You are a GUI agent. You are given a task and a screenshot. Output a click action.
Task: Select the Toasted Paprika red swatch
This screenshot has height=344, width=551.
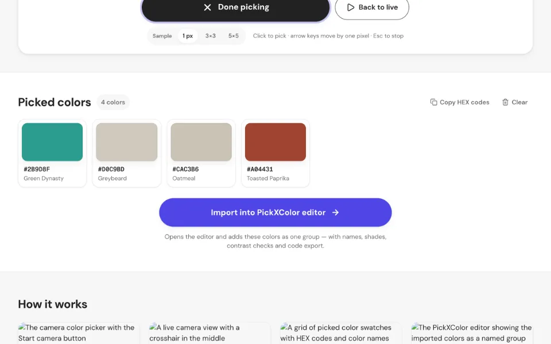tap(275, 142)
